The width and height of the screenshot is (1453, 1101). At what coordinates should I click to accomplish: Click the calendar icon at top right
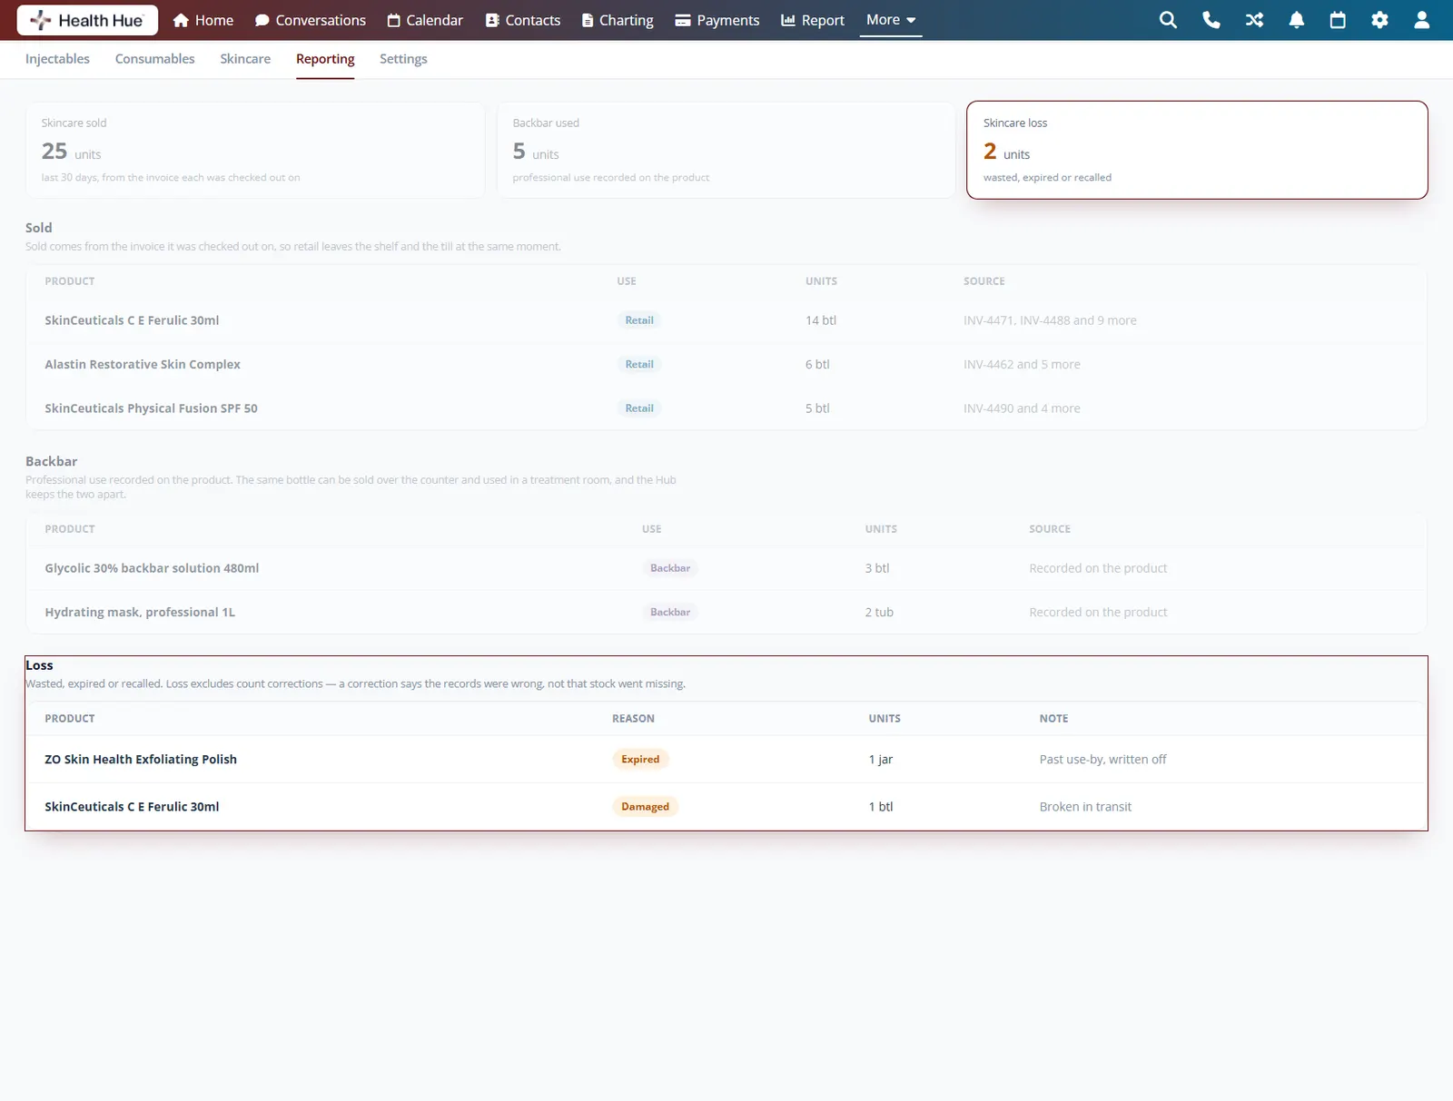coord(1338,20)
